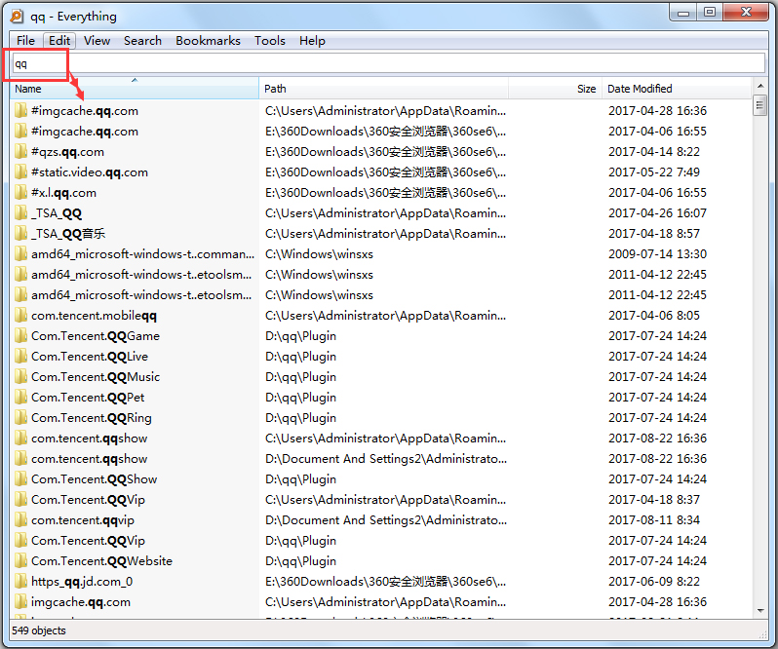The width and height of the screenshot is (778, 649).
Task: Click folder icon of #x.l.qq.com
Action: (20, 192)
